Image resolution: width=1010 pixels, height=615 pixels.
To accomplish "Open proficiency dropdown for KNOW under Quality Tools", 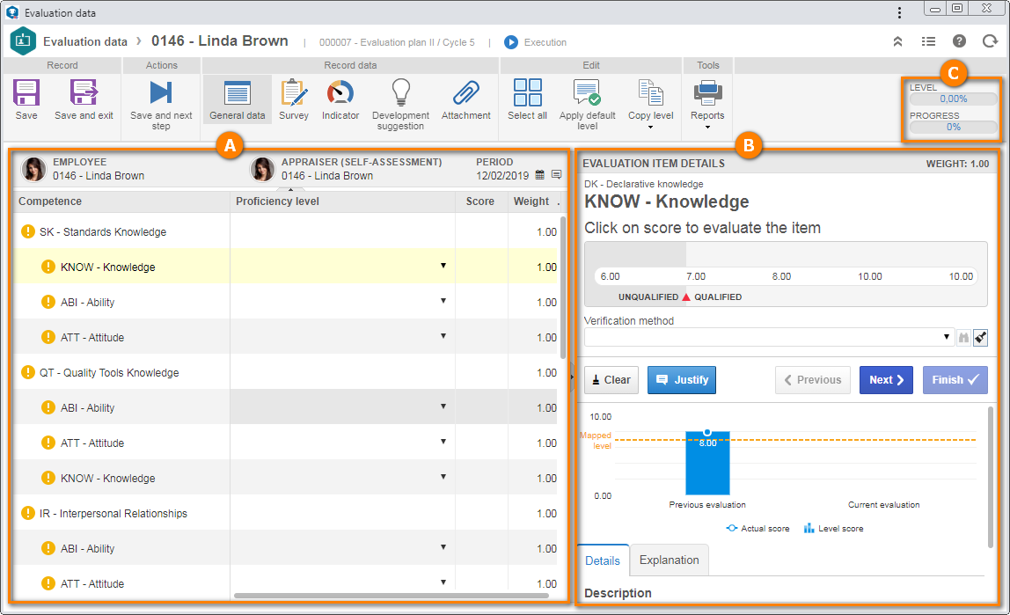I will coord(443,477).
